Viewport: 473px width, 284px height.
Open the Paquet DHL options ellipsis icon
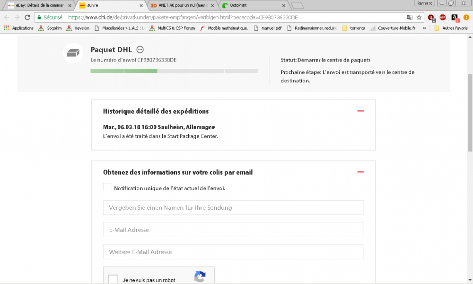coord(140,50)
